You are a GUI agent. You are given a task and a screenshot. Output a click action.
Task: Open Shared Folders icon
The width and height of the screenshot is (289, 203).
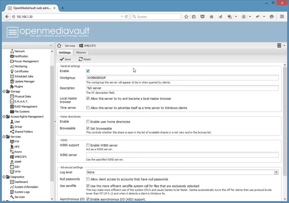[x=12, y=131]
